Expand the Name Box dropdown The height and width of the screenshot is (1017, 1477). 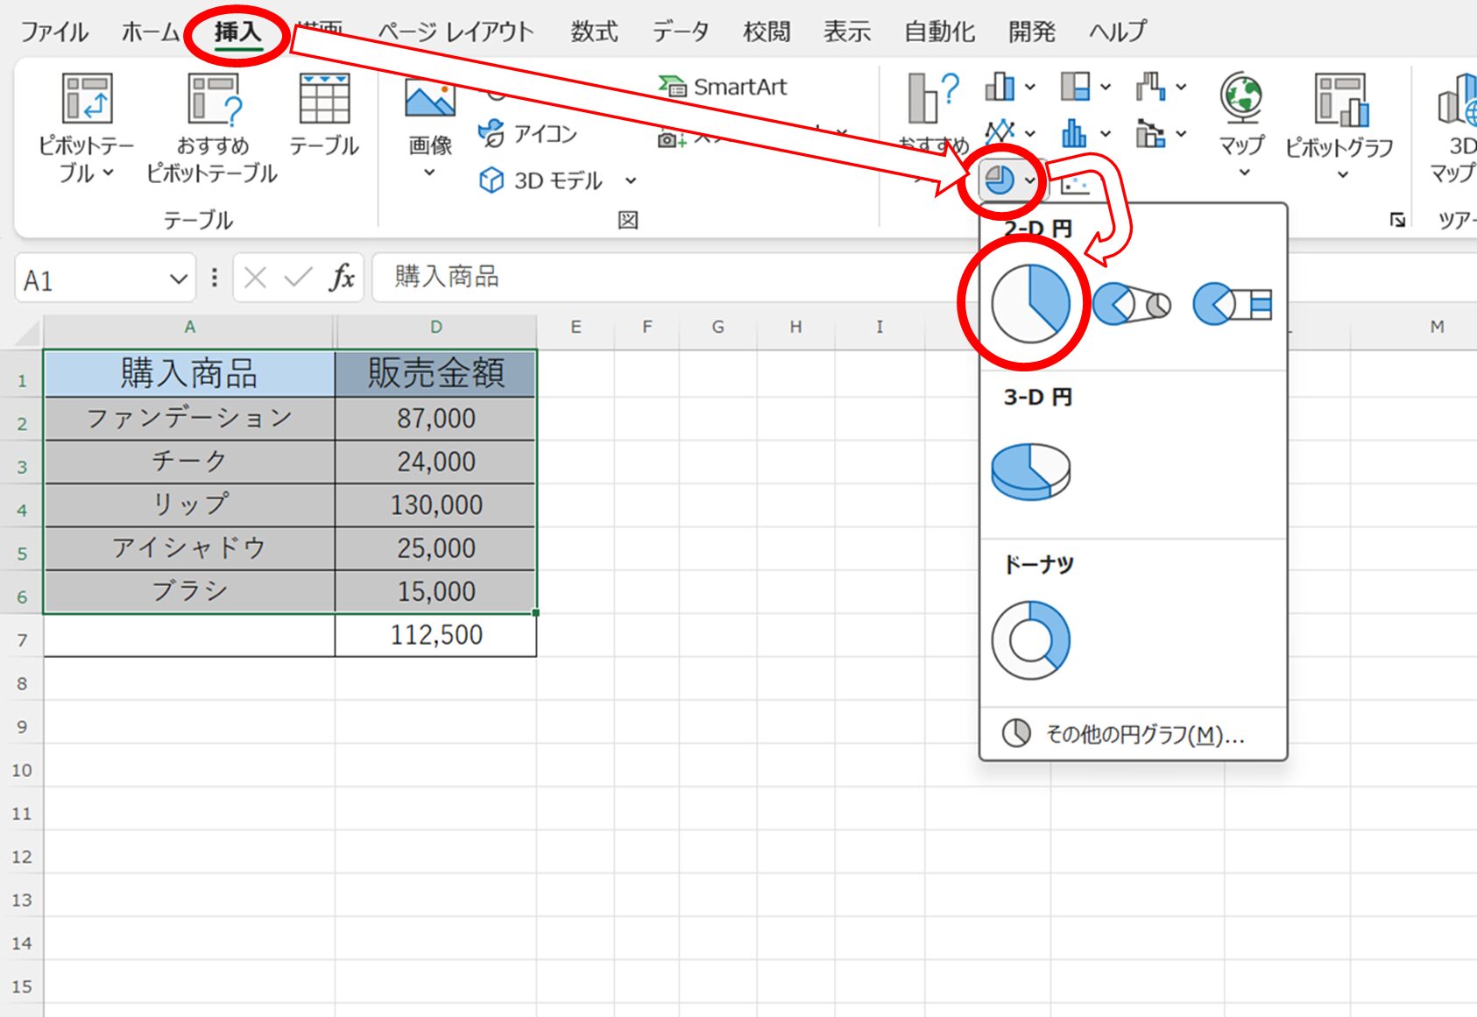178,280
